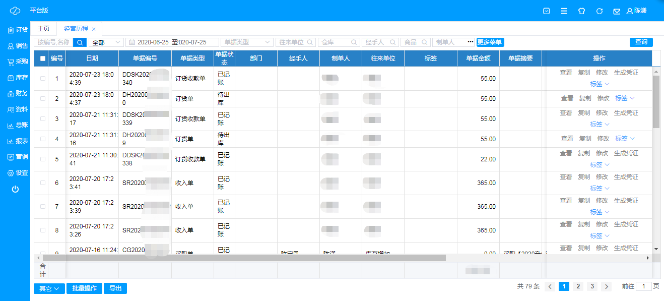Image resolution: width=664 pixels, height=301 pixels.
Task: Click the blue search magnifier icon
Action: [80, 42]
